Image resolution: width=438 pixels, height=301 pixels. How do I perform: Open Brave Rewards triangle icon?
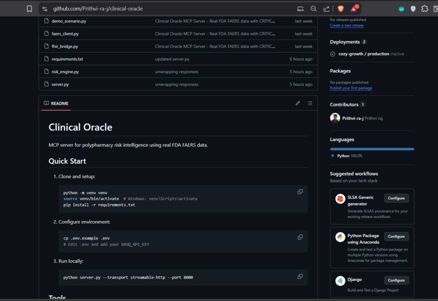tap(354, 9)
